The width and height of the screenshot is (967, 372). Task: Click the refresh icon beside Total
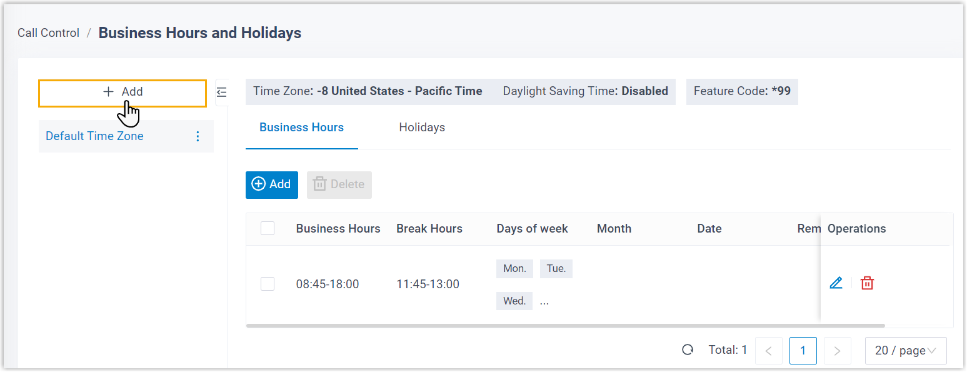pyautogui.click(x=688, y=350)
